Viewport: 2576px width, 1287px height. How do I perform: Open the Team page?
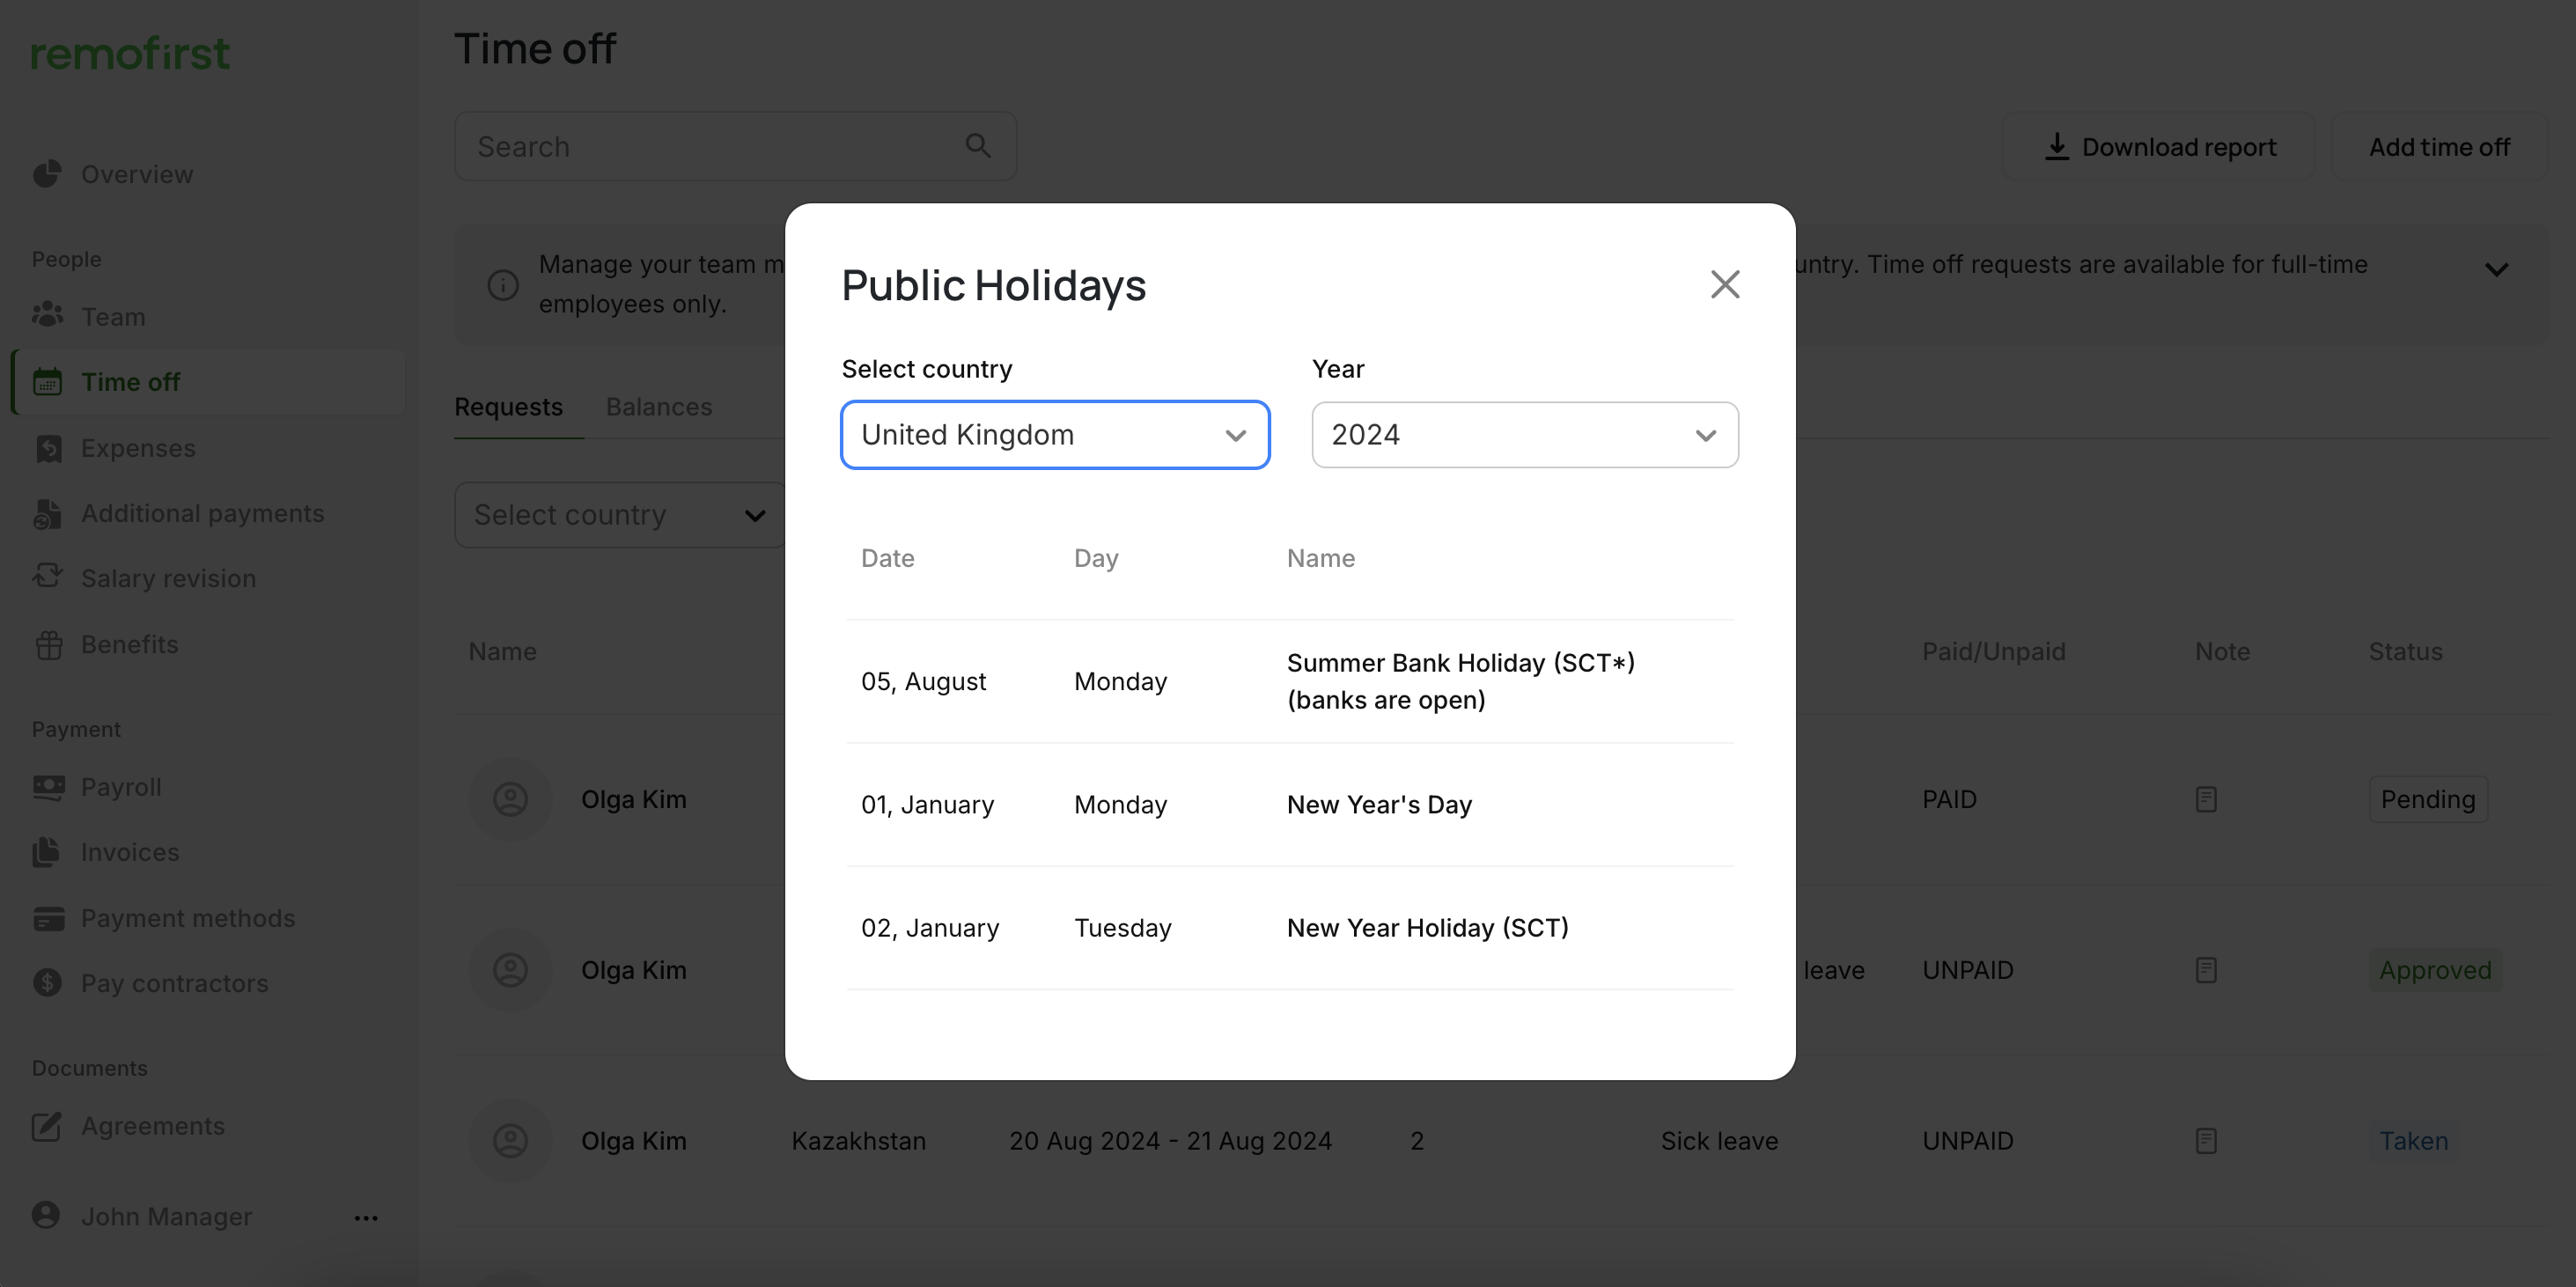coord(113,317)
